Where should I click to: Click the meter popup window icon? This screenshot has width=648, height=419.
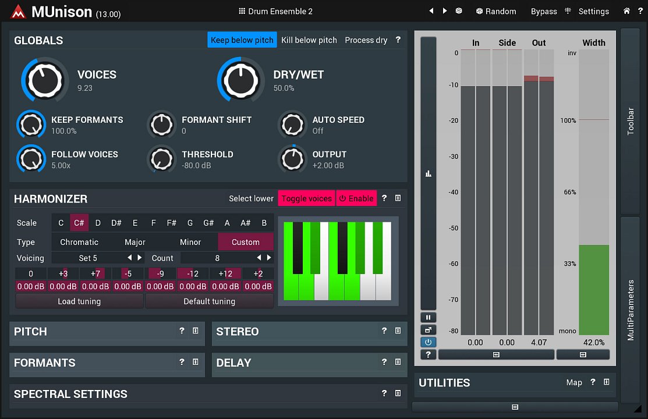[428, 329]
